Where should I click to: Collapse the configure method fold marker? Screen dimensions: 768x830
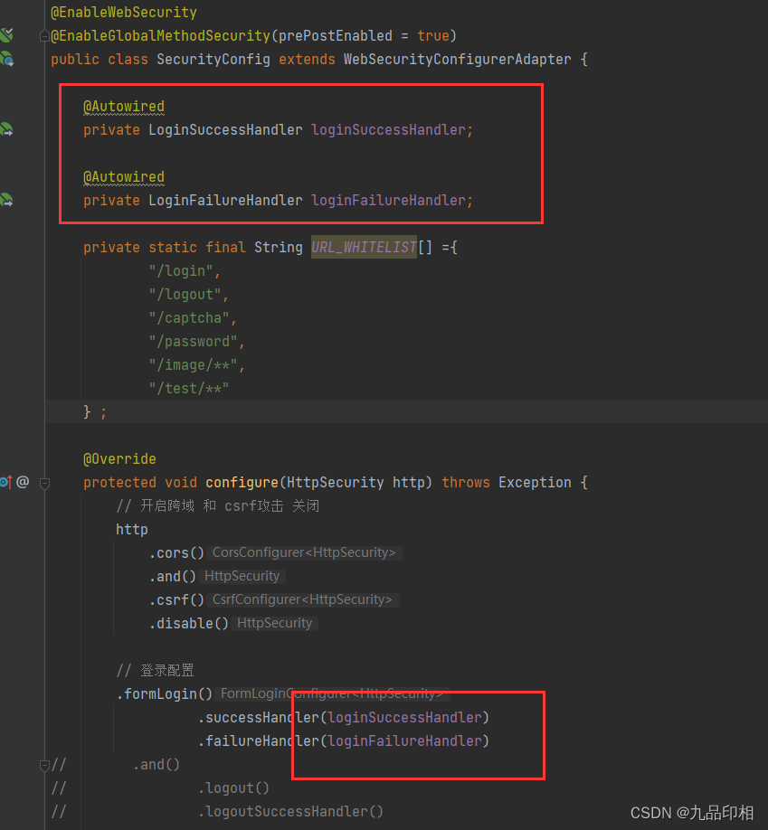click(44, 483)
